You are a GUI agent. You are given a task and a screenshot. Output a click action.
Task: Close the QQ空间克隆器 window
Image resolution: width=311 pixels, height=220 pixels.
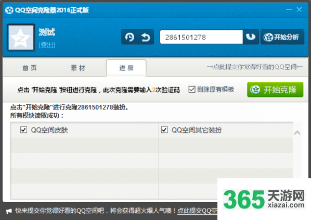pos(299,10)
